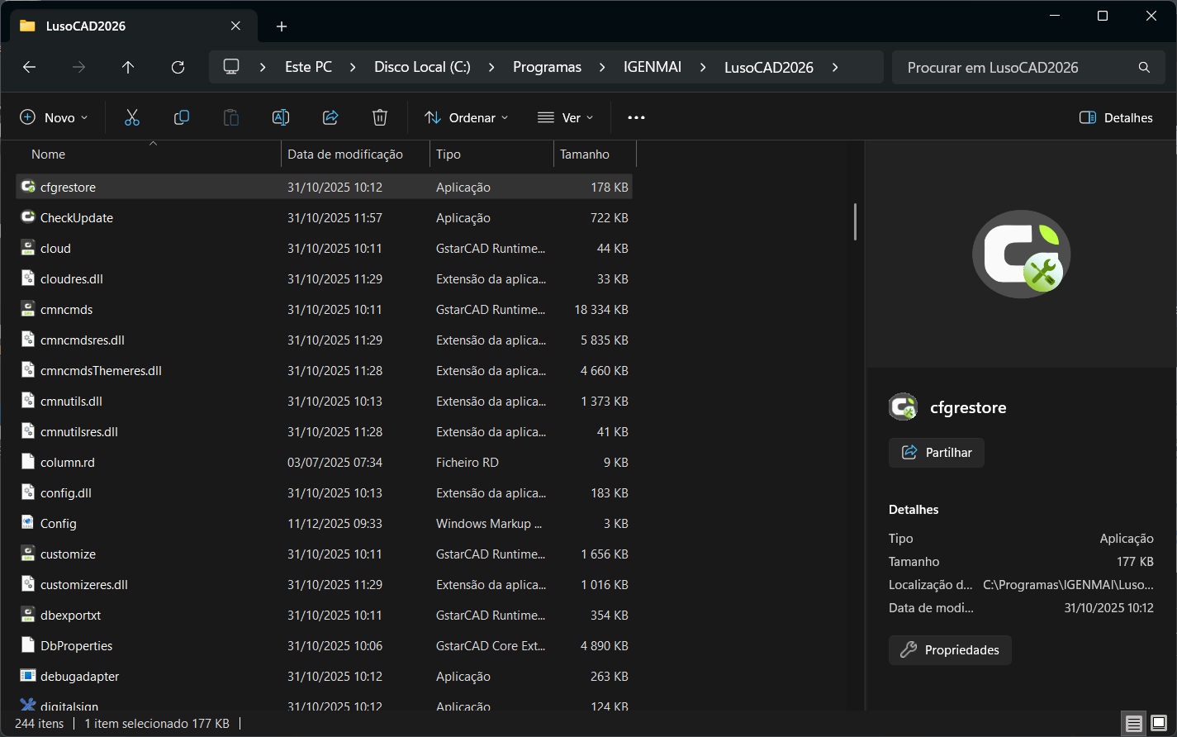Click the Partilhar button in details pane
Viewport: 1177px width, 737px height.
point(937,453)
